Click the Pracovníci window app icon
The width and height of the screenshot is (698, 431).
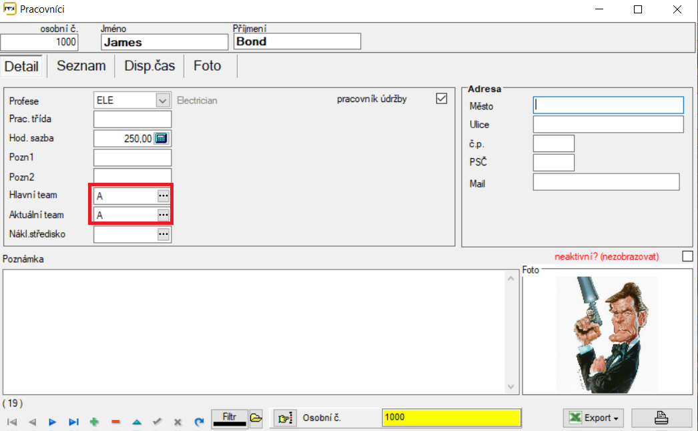[x=9, y=9]
